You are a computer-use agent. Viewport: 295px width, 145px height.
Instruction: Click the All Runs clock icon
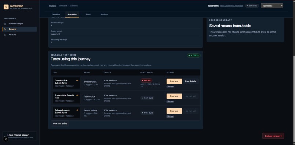5,35
